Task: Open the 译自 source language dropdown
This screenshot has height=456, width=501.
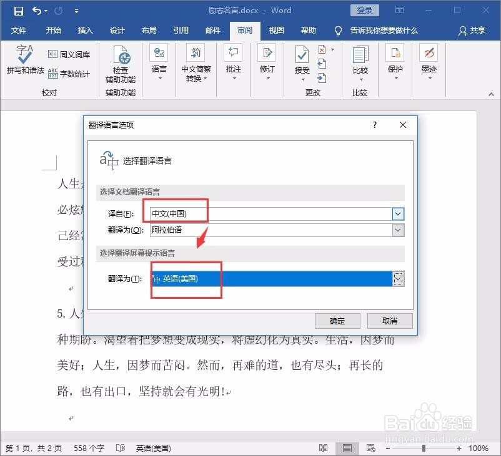Action: pos(398,213)
